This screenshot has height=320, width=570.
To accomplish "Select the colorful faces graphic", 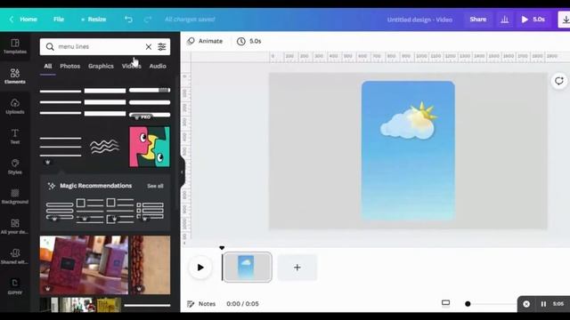I will (150, 147).
